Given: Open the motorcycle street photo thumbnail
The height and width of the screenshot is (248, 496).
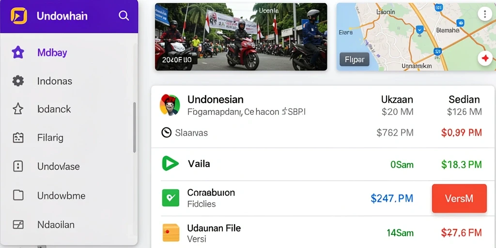Looking at the screenshot, I should pyautogui.click(x=241, y=37).
